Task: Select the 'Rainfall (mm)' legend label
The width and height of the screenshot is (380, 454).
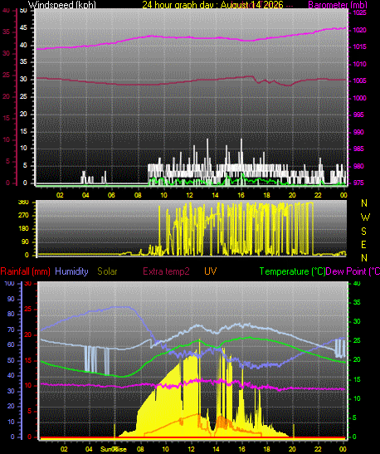Action: (x=25, y=271)
